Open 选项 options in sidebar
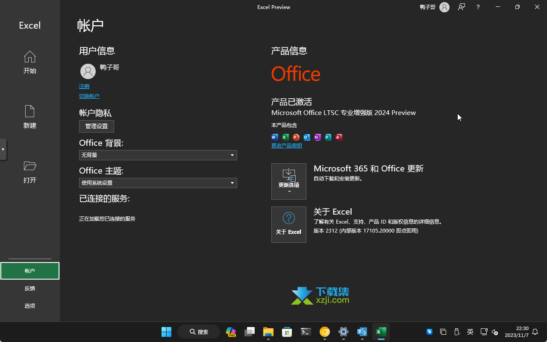Image resolution: width=547 pixels, height=342 pixels. 30,306
